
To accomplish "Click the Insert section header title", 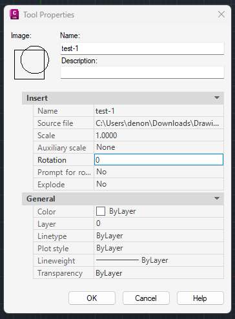I will pyautogui.click(x=37, y=98).
